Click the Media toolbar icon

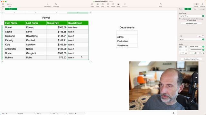pos(118,4)
